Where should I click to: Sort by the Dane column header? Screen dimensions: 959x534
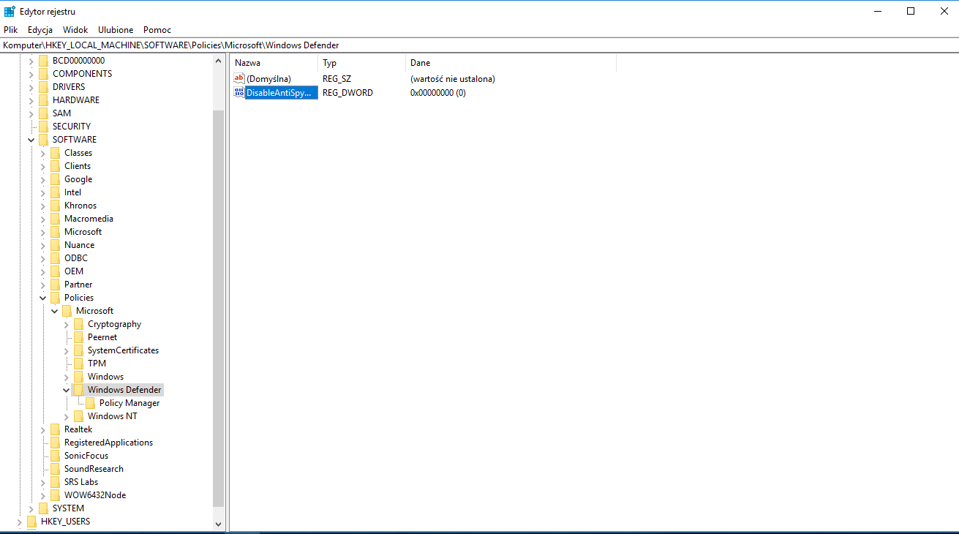pyautogui.click(x=511, y=63)
